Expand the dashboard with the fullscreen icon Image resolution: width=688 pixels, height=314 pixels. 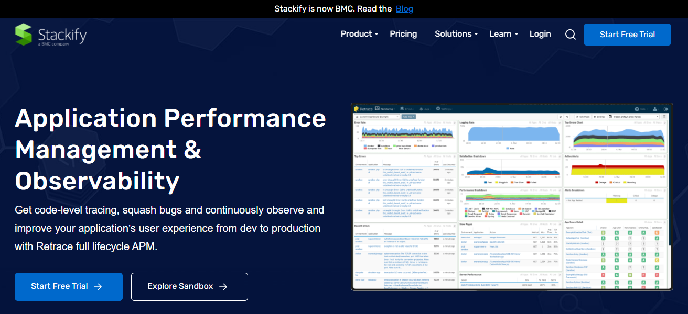[665, 116]
